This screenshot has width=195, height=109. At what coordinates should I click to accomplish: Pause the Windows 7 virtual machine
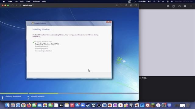[x=16, y=5]
